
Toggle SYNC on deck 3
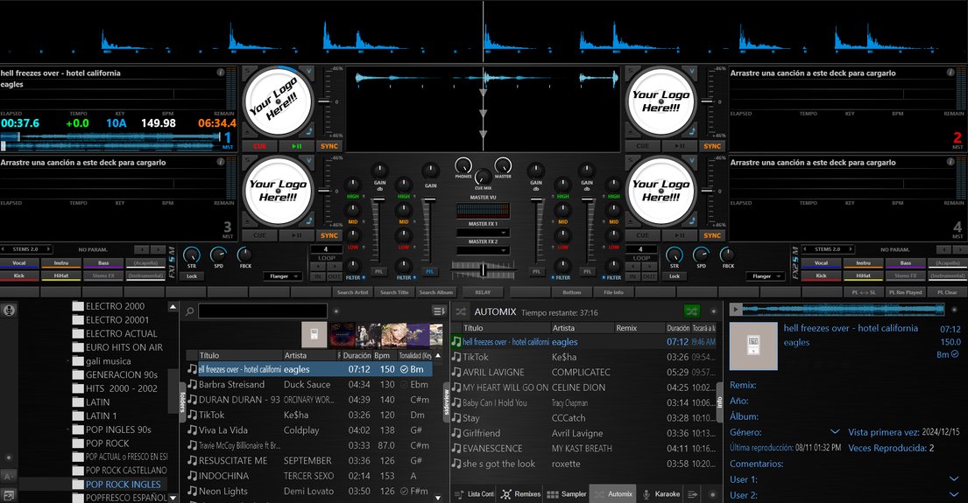coord(329,235)
